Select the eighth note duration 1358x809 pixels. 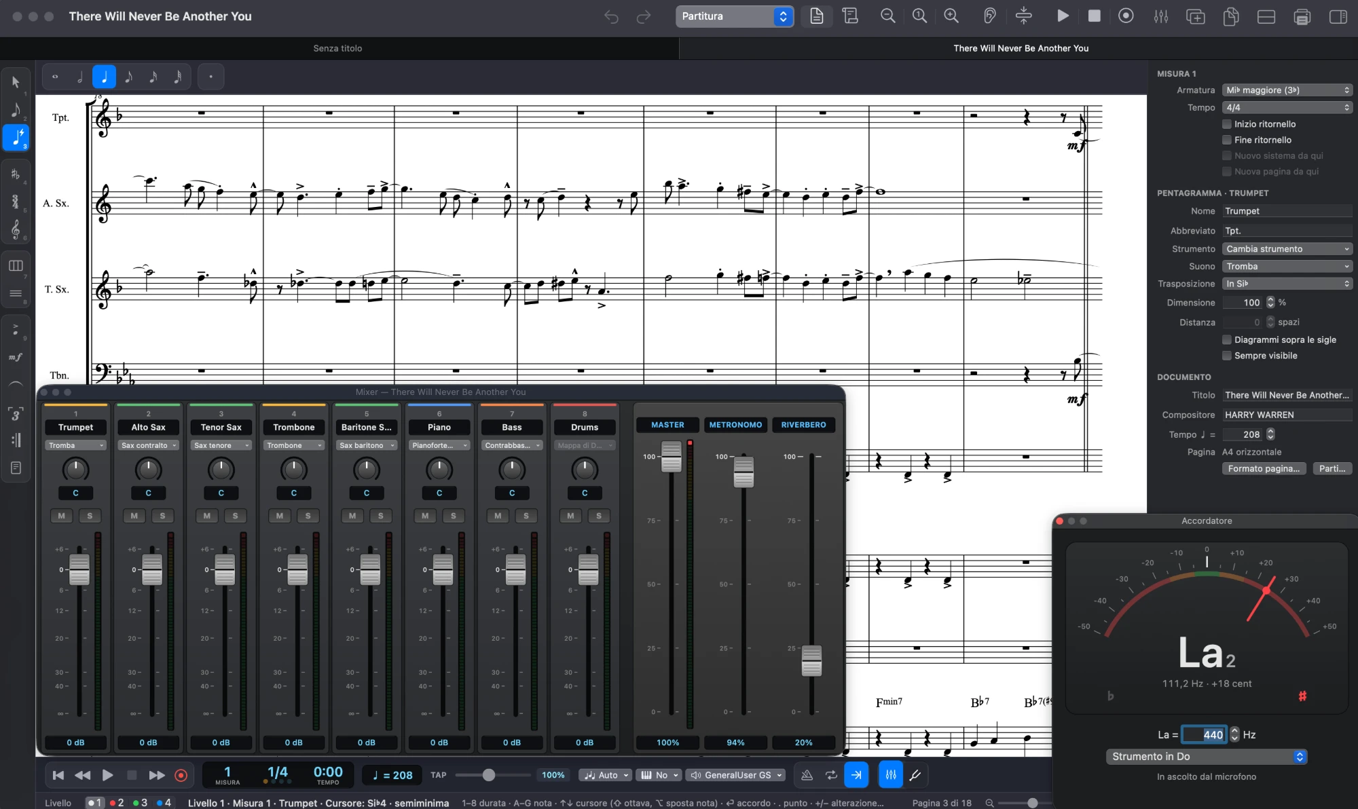point(128,77)
